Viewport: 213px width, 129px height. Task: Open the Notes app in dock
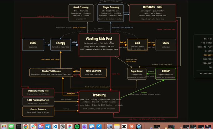coord(117,127)
